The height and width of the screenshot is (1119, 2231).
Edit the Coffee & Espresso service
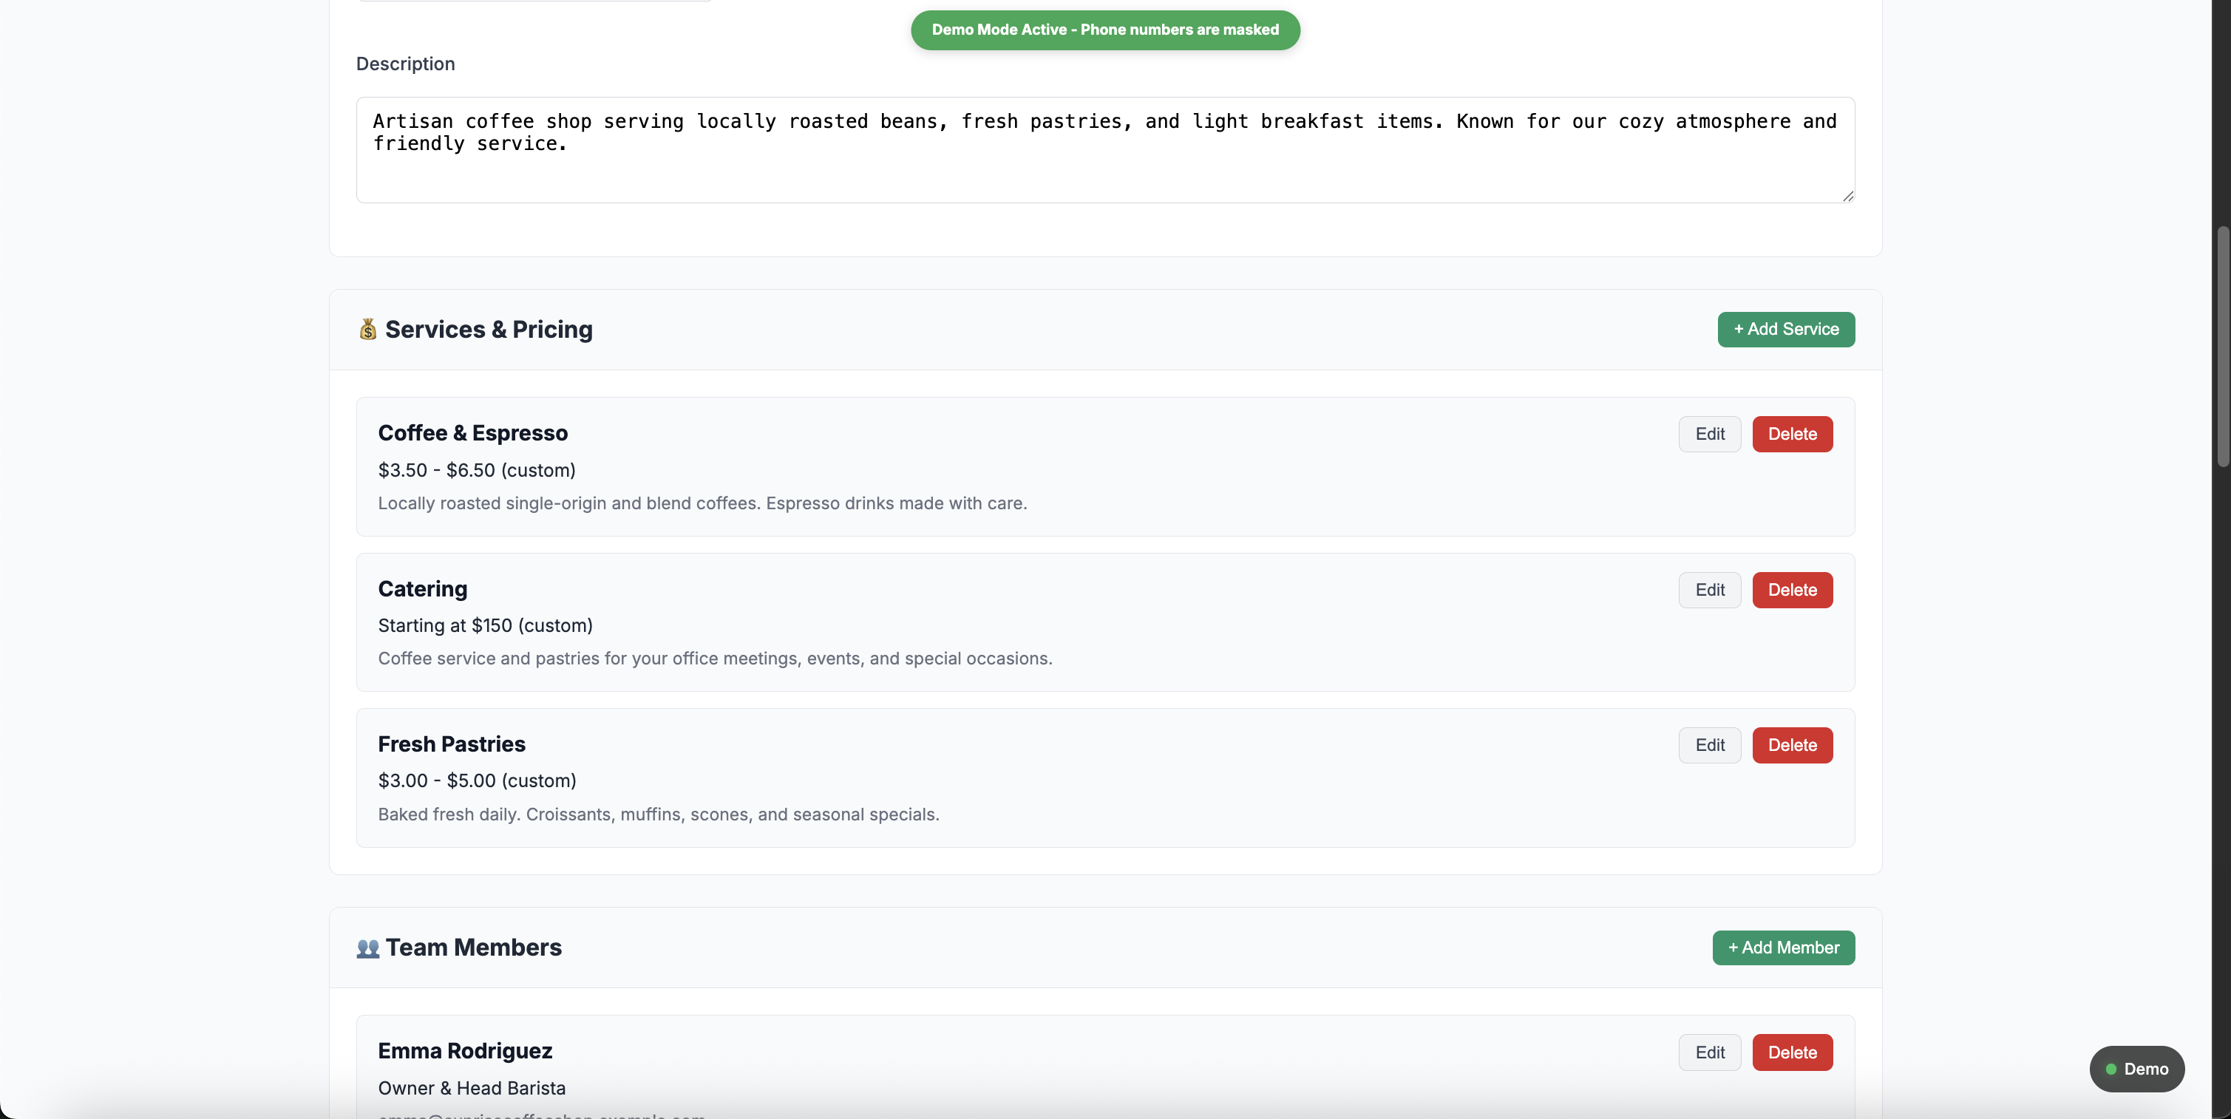(1709, 434)
